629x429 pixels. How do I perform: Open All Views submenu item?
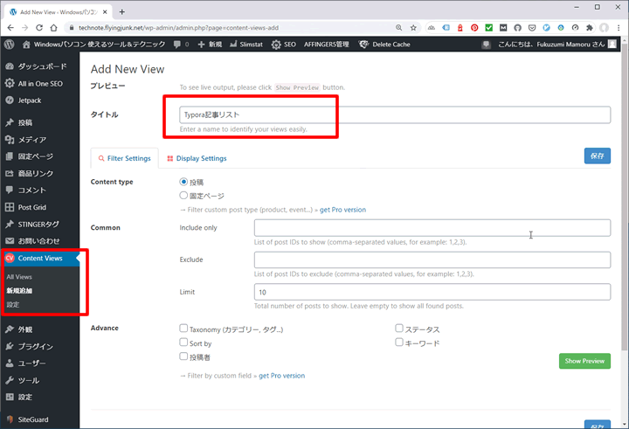[x=19, y=277]
